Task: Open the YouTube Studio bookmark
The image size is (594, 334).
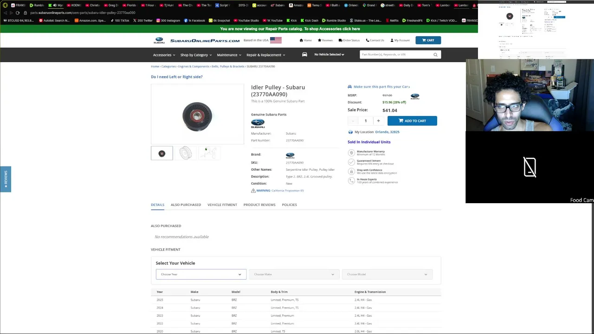Action: tap(245, 20)
